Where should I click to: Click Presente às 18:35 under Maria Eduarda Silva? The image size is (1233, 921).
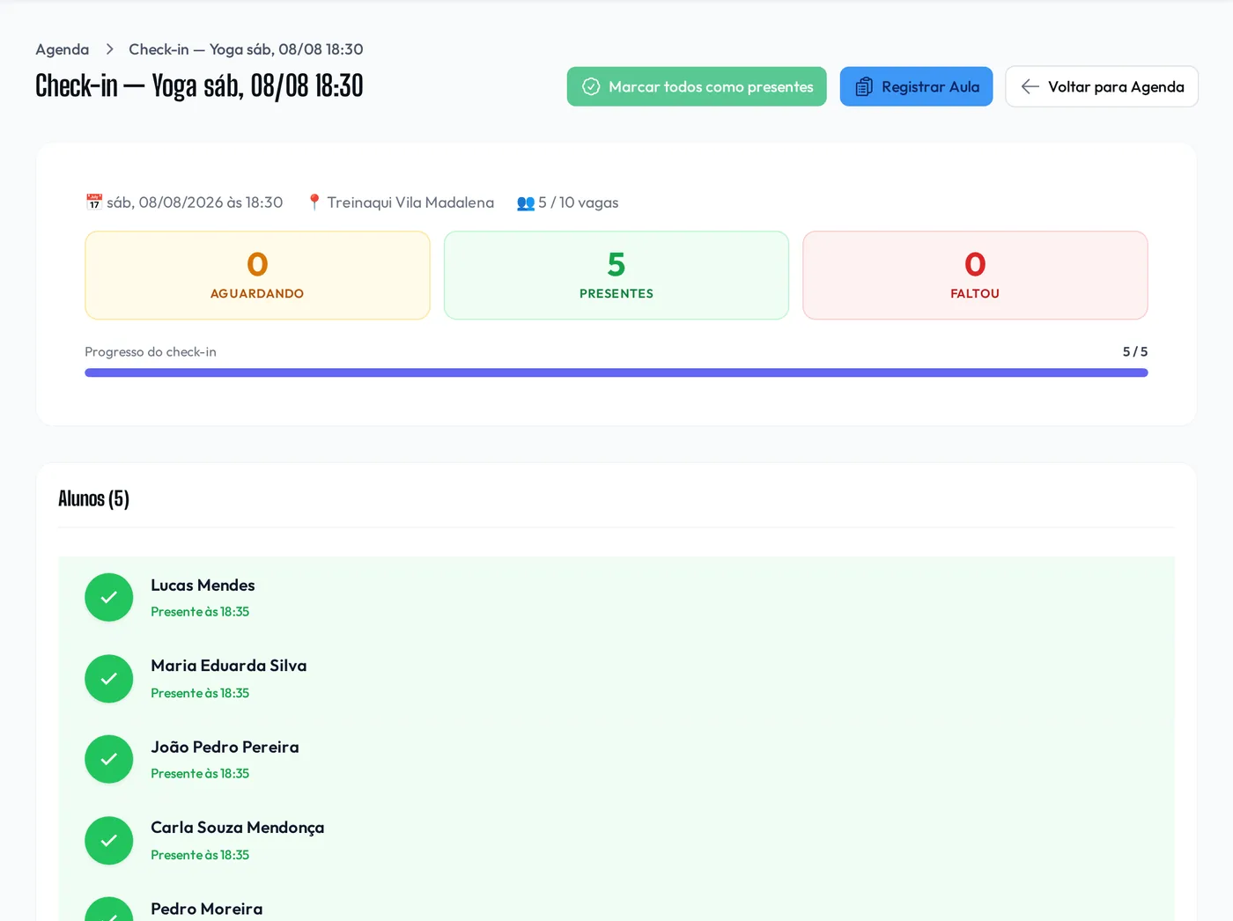(x=200, y=693)
